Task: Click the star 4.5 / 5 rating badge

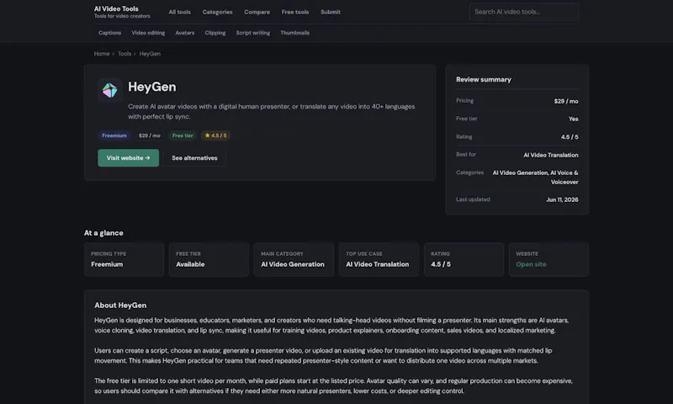Action: [x=215, y=136]
